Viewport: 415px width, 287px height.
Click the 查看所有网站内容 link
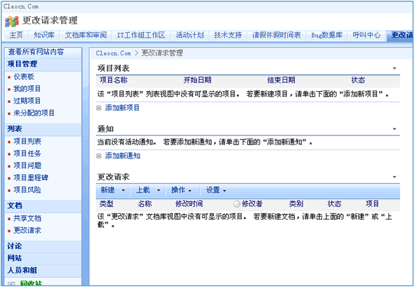pyautogui.click(x=35, y=51)
